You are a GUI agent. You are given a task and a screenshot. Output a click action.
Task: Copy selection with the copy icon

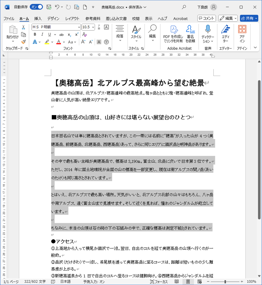(x=23, y=35)
